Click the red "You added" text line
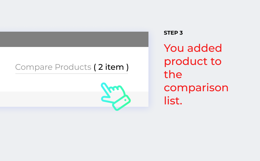 (x=193, y=48)
